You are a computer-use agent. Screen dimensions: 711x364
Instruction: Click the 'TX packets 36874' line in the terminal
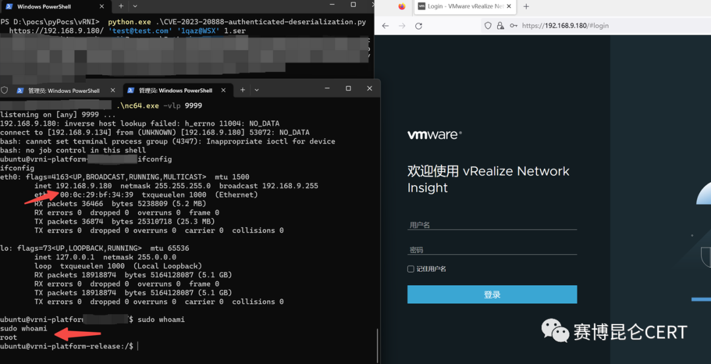point(124,221)
